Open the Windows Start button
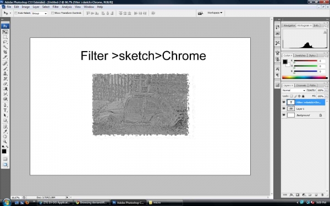This screenshot has width=330, height=206. pyautogui.click(x=6, y=202)
